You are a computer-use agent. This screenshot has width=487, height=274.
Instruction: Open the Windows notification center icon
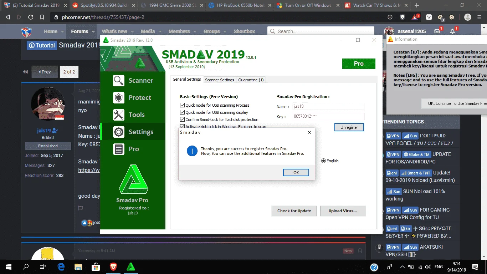[x=475, y=267]
